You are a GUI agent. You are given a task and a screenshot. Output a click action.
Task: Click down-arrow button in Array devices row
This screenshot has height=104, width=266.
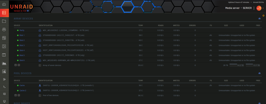pyautogui.click(x=15, y=65)
